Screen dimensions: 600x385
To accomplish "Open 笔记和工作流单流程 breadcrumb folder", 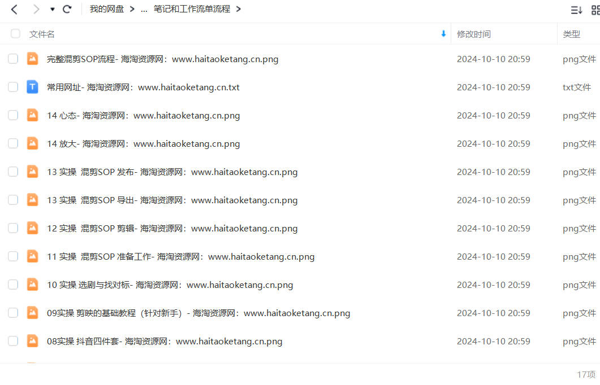I will [192, 9].
